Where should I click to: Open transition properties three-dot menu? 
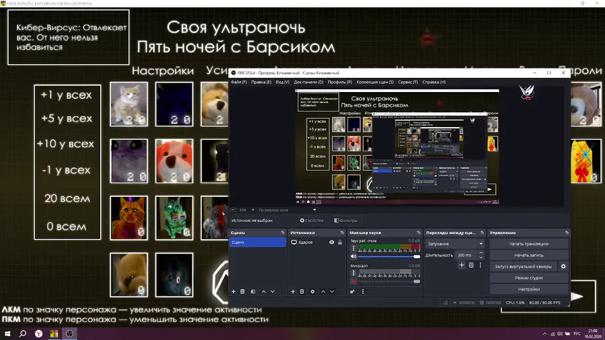click(481, 265)
